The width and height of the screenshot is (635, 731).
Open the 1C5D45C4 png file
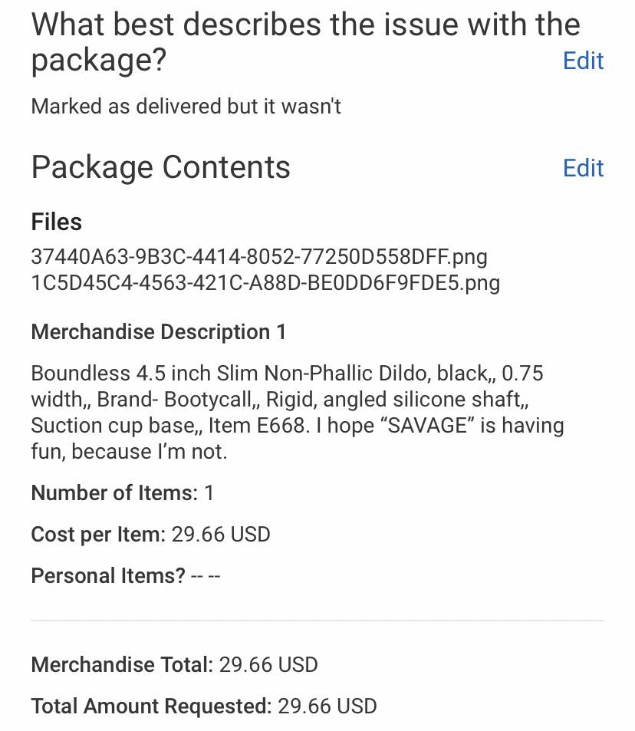click(x=265, y=282)
